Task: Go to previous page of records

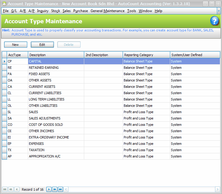Action: click(x=11, y=189)
